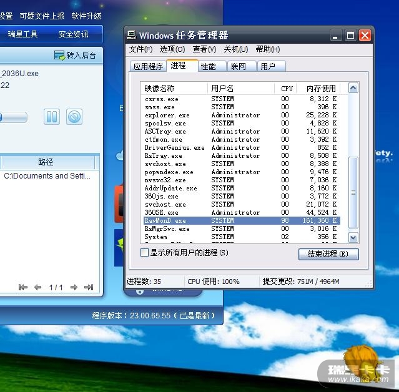The width and height of the screenshot is (399, 392).
Task: Switch to the 性能 tab
Action: pyautogui.click(x=212, y=66)
